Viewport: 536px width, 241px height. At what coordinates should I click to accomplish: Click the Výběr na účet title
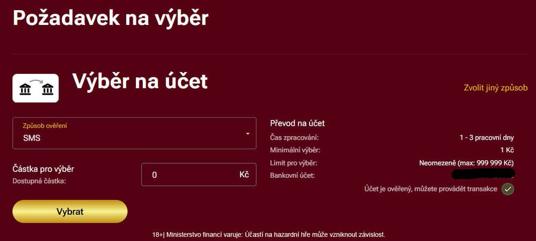coord(140,82)
